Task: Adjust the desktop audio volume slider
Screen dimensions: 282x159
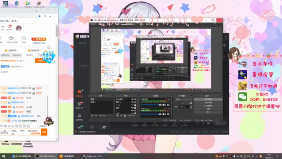Action: [x=151, y=105]
